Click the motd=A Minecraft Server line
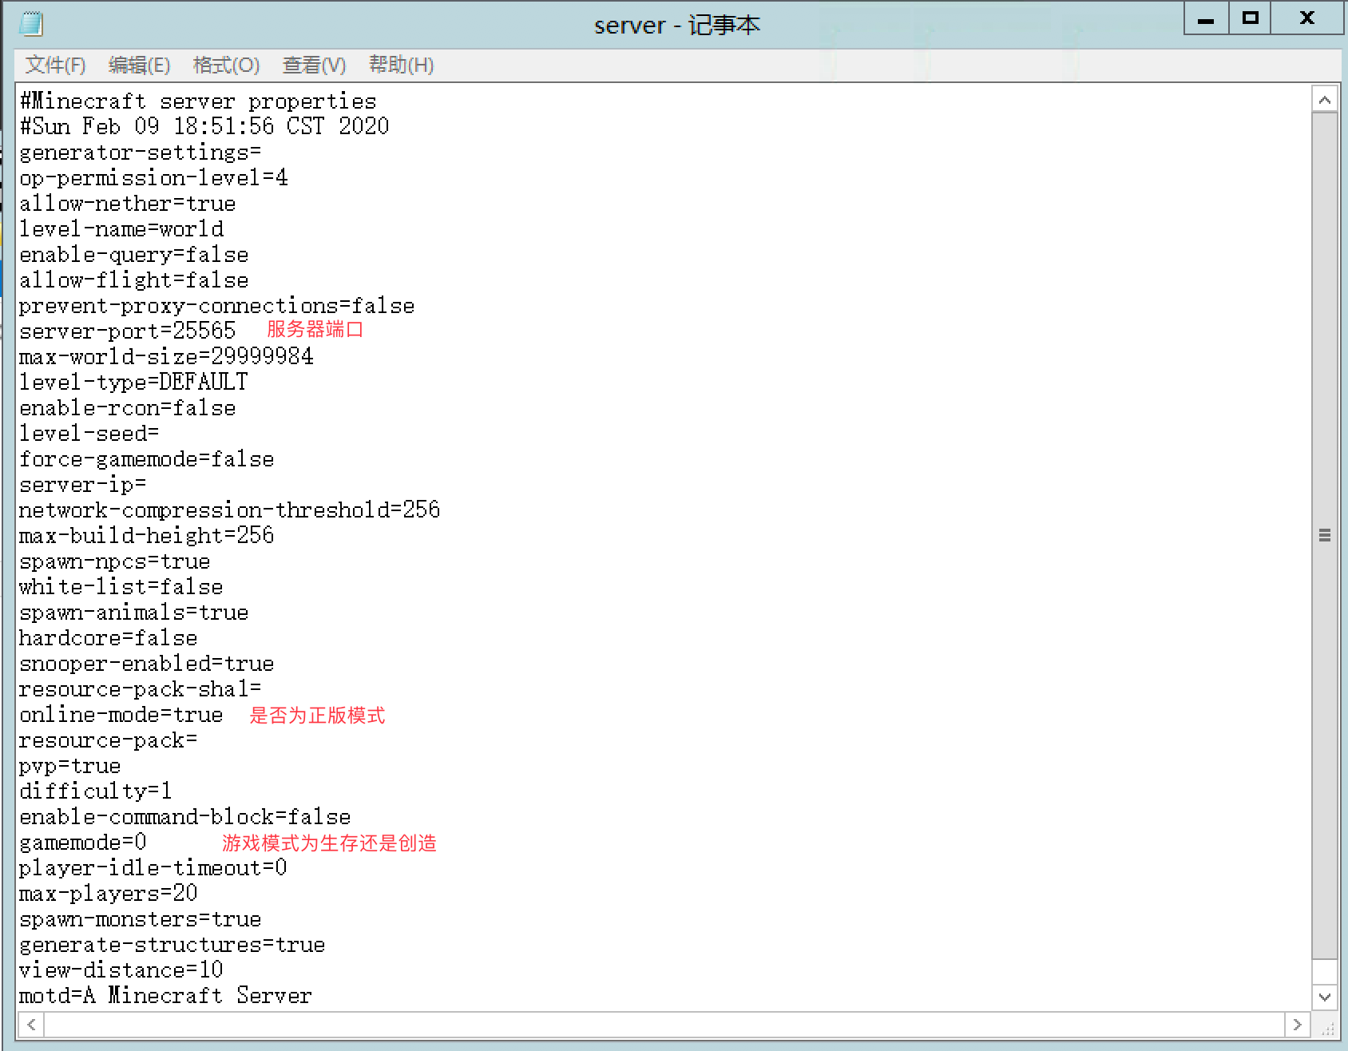Image resolution: width=1348 pixels, height=1051 pixels. [x=165, y=996]
